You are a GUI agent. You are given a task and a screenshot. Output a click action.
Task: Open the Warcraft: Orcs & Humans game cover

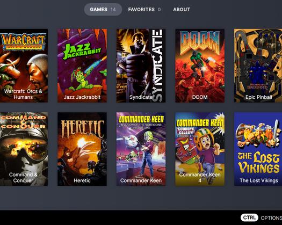(24, 66)
